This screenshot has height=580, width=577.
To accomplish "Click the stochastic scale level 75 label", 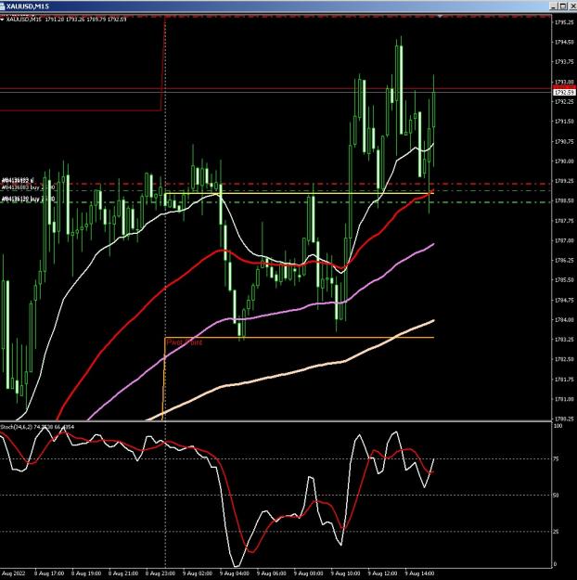I will (557, 459).
